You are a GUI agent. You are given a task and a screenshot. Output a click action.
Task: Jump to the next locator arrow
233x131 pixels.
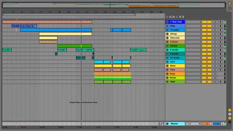(x=177, y=17)
